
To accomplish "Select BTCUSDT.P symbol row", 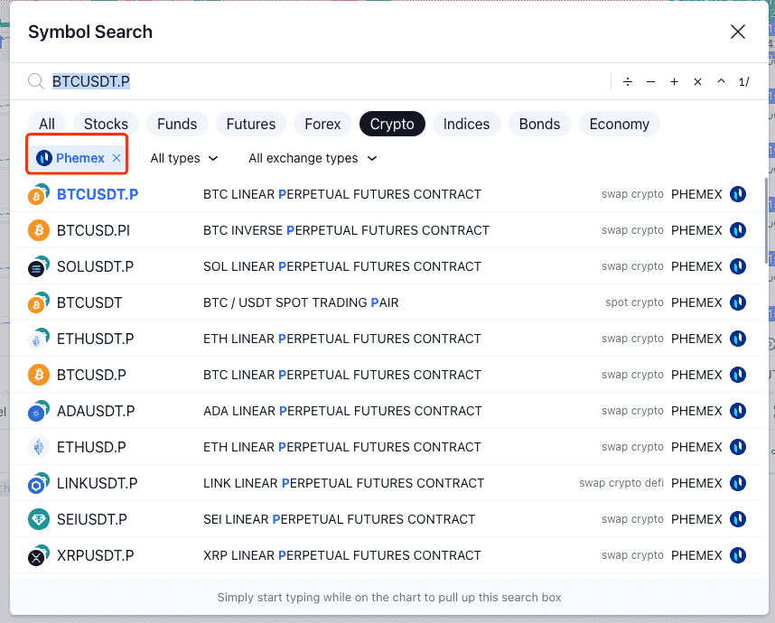I will click(387, 194).
